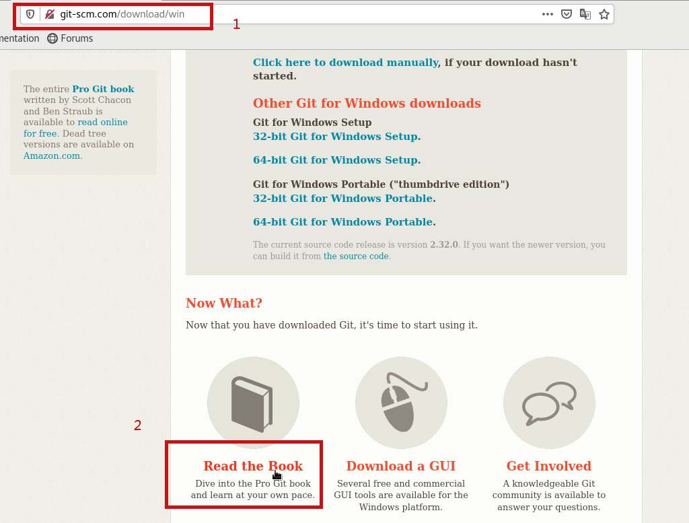Screen dimensions: 689x523
Task: Click the translate page icon
Action: (585, 14)
